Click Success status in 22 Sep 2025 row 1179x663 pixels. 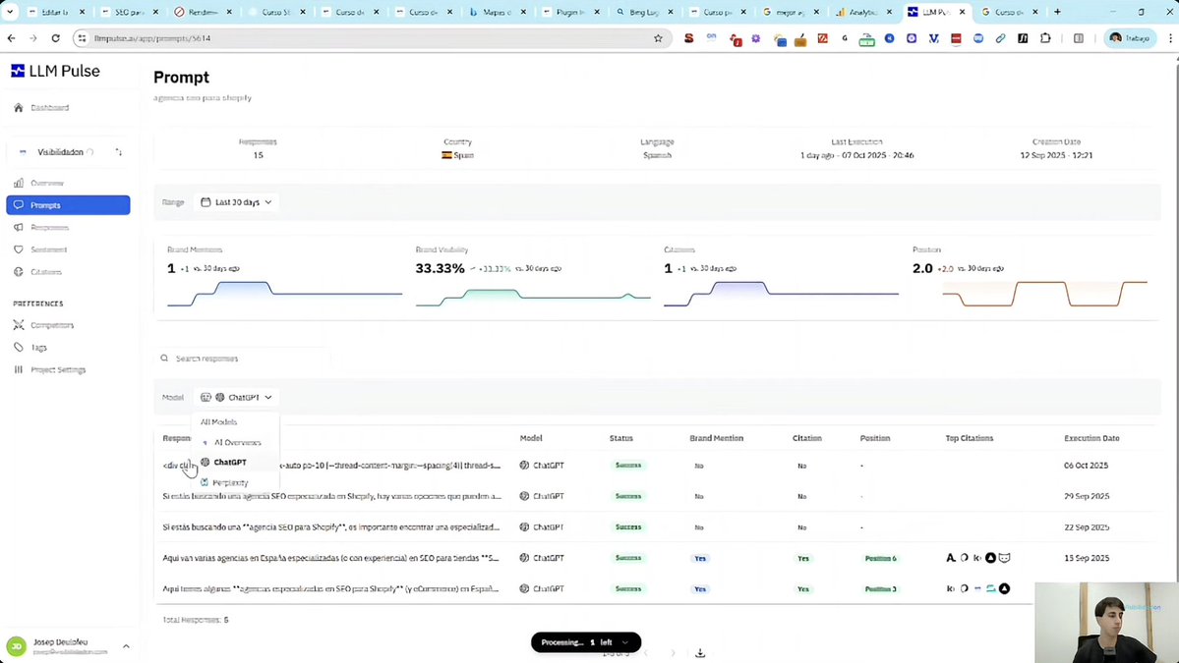(x=627, y=527)
